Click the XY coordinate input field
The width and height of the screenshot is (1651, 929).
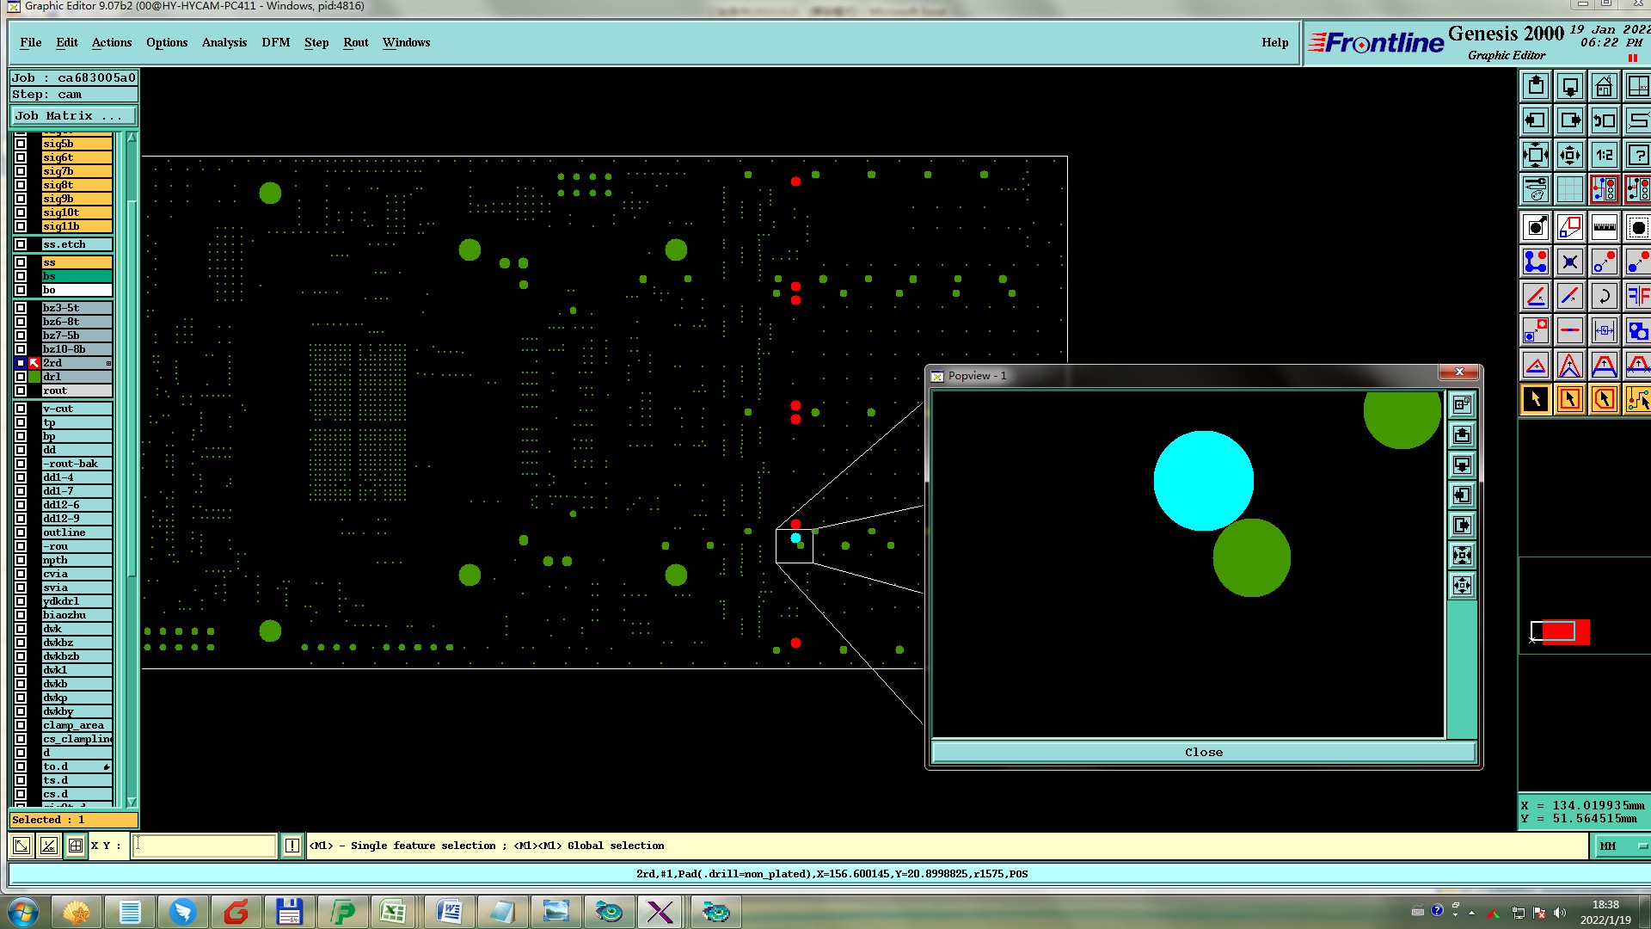pyautogui.click(x=205, y=846)
